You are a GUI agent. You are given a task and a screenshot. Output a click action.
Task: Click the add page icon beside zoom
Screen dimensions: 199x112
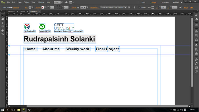pyautogui.click(x=66, y=2)
